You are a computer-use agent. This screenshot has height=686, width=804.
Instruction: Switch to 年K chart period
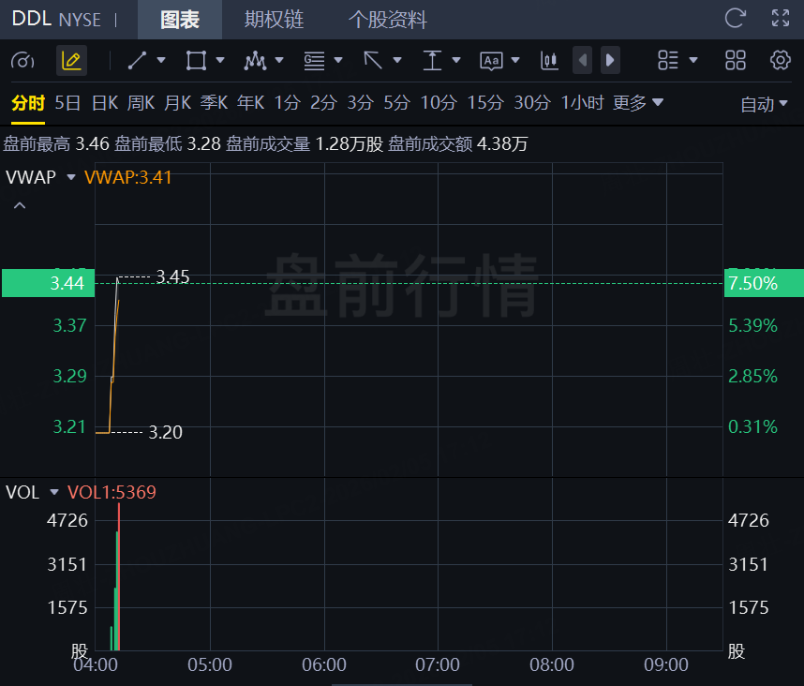pyautogui.click(x=251, y=103)
